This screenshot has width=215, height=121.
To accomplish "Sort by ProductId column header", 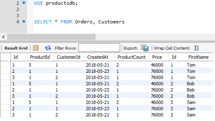I will (40, 57).
